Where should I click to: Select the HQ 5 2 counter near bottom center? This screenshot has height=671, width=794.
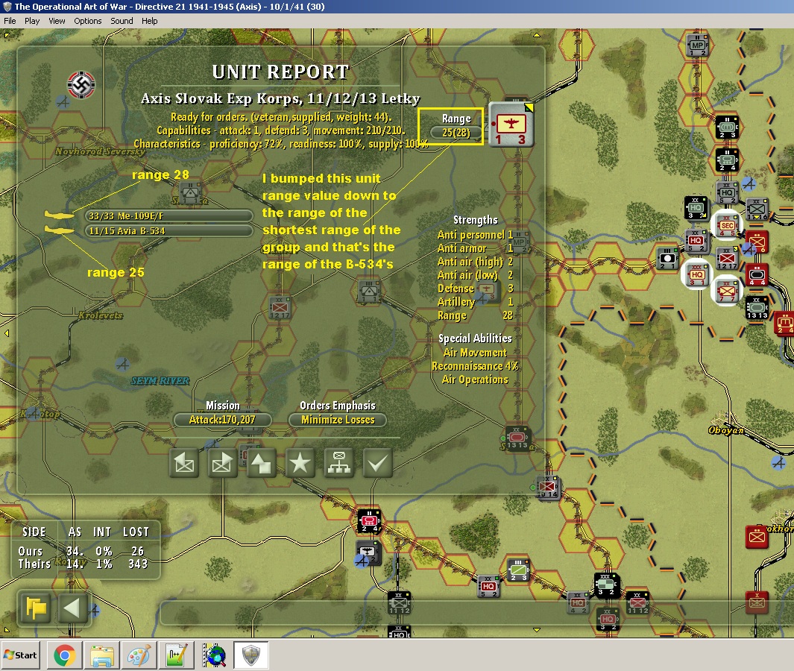pyautogui.click(x=488, y=587)
